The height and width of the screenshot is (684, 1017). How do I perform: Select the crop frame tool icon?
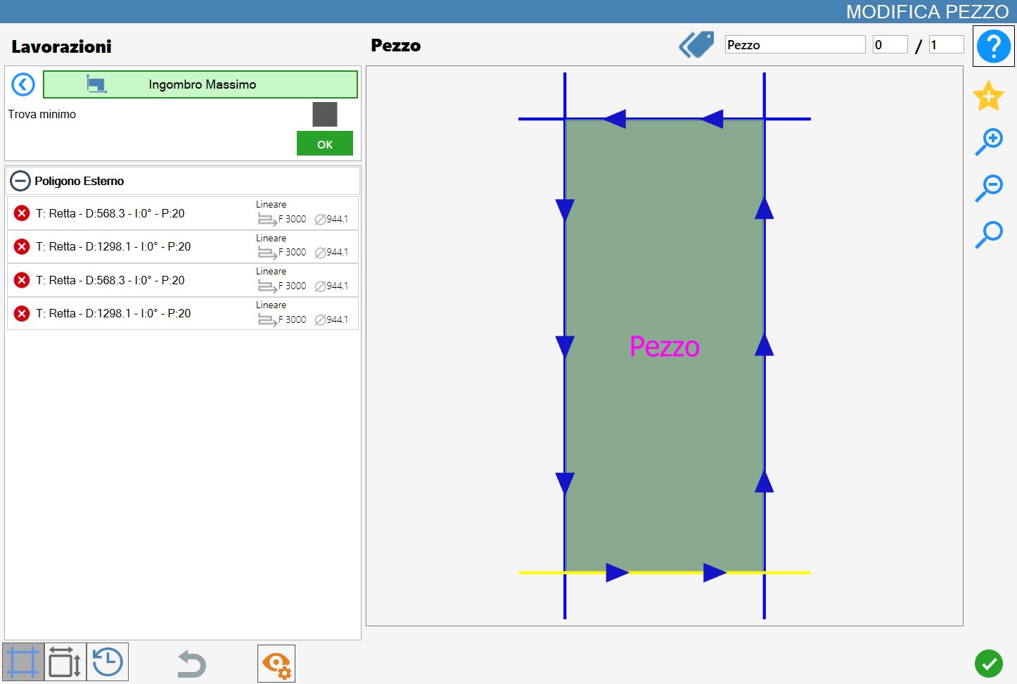point(23,662)
